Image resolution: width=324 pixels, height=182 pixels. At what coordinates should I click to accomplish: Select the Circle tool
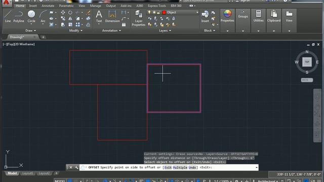click(31, 17)
